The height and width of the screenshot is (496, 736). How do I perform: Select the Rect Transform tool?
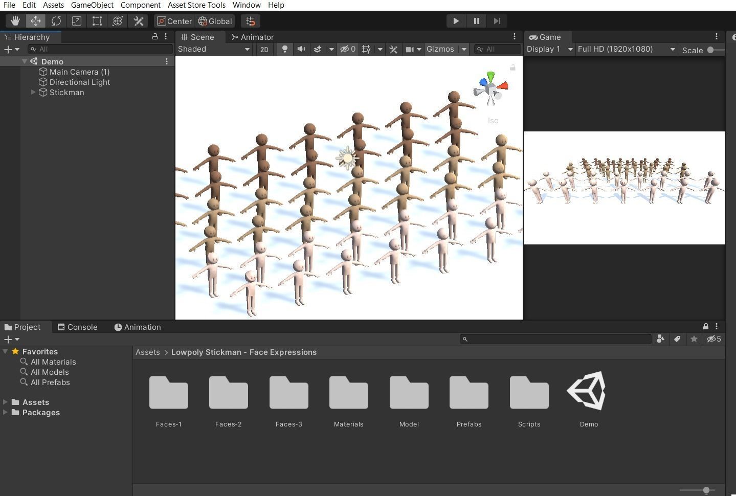[x=97, y=21]
